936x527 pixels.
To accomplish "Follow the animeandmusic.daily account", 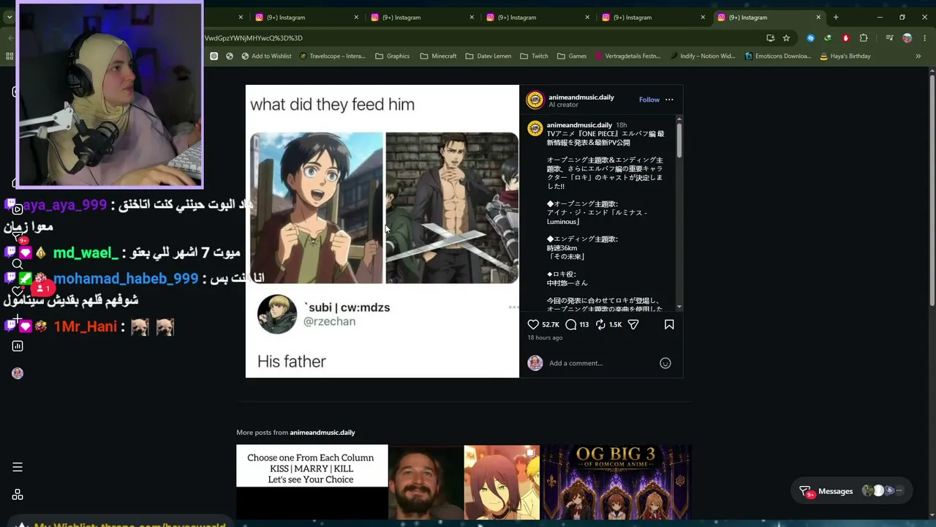I will point(649,100).
